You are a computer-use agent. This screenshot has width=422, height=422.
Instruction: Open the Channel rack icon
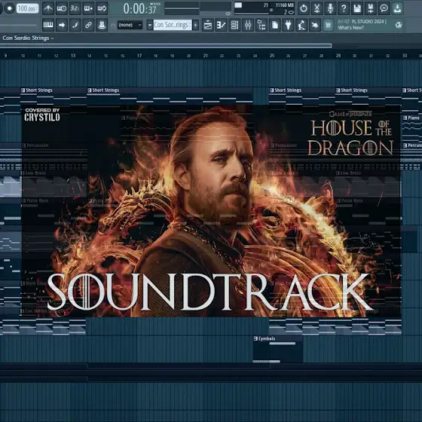tap(234, 25)
